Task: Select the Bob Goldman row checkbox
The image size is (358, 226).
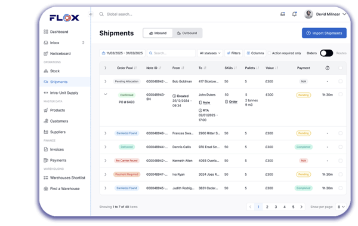Action: pyautogui.click(x=341, y=81)
